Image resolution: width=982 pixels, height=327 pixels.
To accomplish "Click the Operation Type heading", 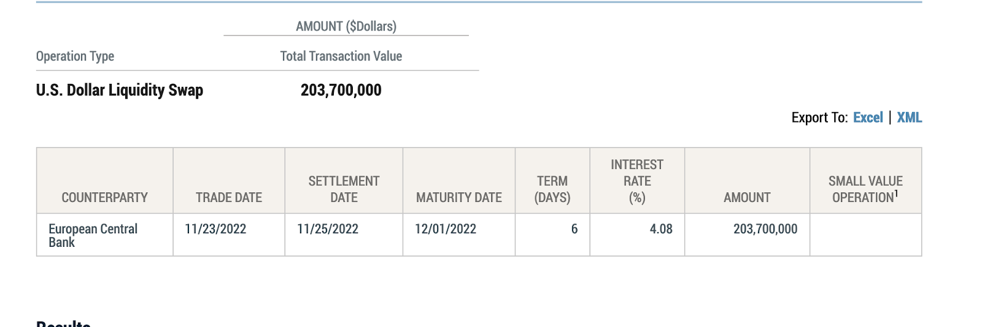I will [75, 56].
